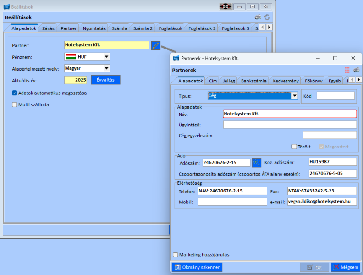Open the Pénznem HUF dropdown
The width and height of the screenshot is (363, 275).
tap(106, 57)
